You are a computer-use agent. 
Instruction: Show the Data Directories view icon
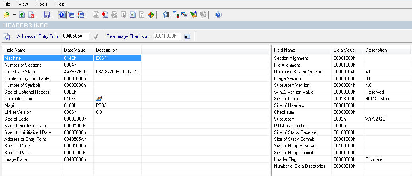coord(71,15)
